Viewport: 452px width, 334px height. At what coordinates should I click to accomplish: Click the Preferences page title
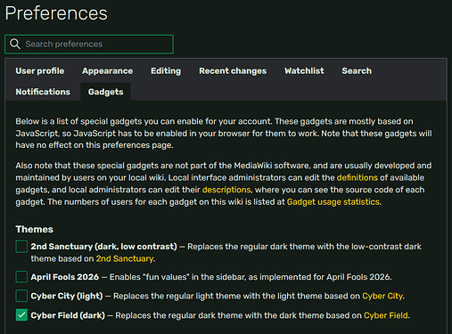click(x=56, y=13)
